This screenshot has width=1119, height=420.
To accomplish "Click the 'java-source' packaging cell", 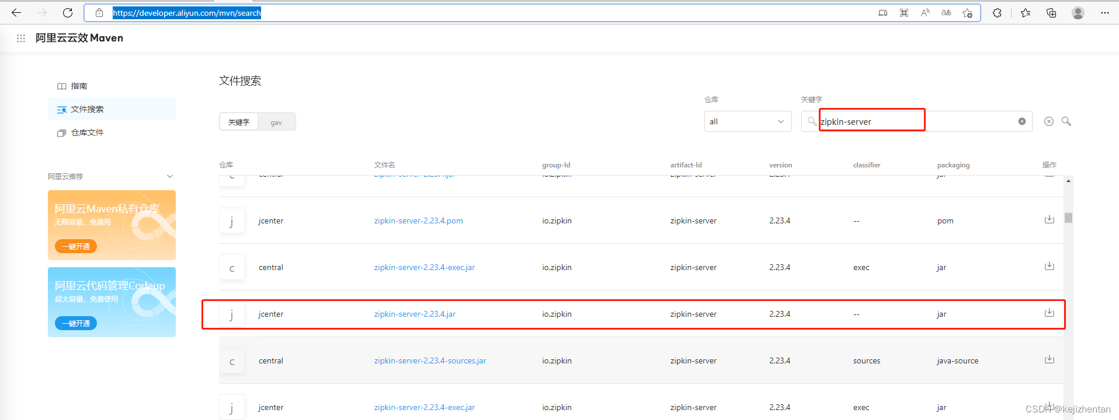I will pos(958,360).
